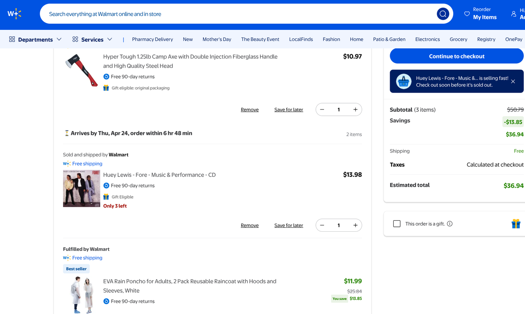
Task: Click the hourglass arrival icon
Action: coord(66,133)
